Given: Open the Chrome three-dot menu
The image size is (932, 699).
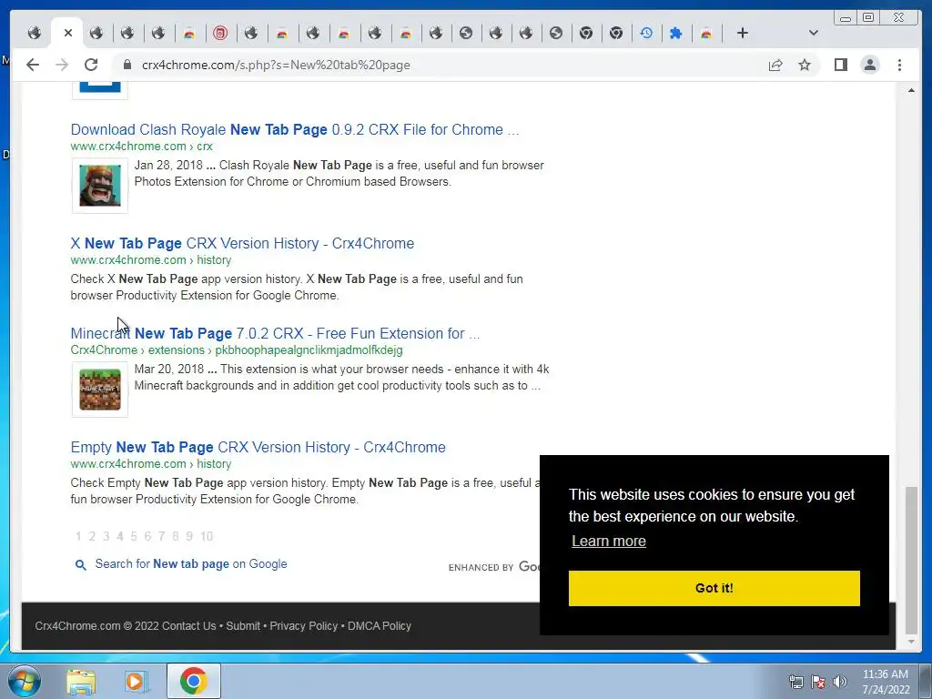Looking at the screenshot, I should click(x=899, y=65).
